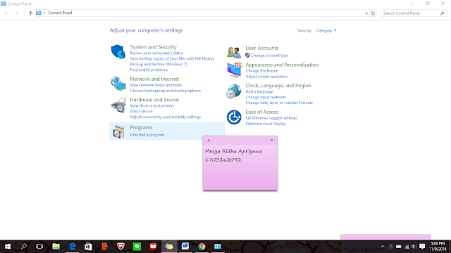
Task: Open McAfee shield icon on taskbar
Action: [121, 247]
